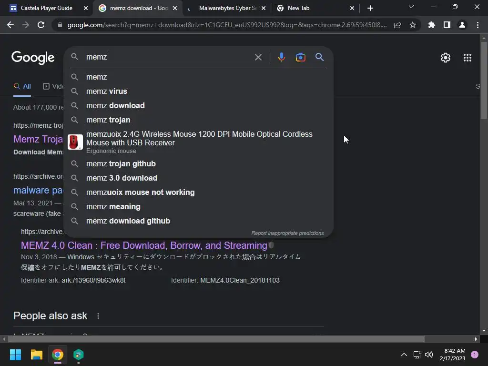Start voice search with the microphone
This screenshot has width=488, height=366.
point(281,57)
